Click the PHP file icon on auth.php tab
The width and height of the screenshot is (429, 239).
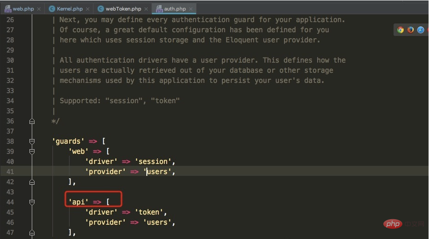(159, 9)
